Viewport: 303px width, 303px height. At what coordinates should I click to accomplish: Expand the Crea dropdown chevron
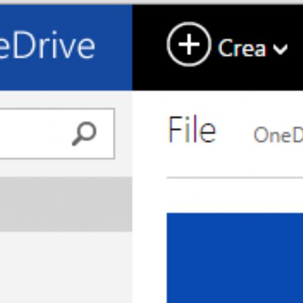pyautogui.click(x=280, y=50)
